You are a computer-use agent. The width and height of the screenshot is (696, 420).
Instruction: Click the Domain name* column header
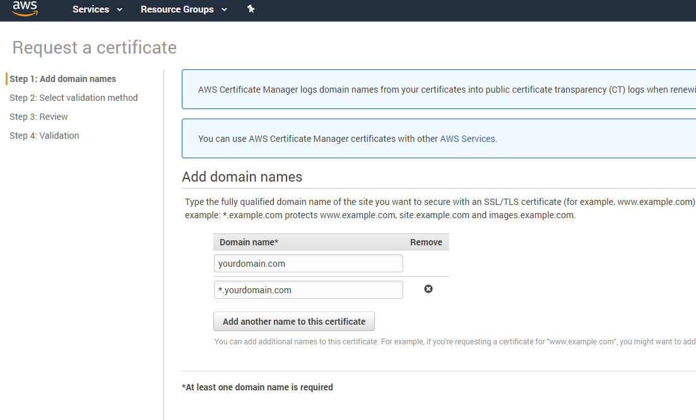pos(249,242)
